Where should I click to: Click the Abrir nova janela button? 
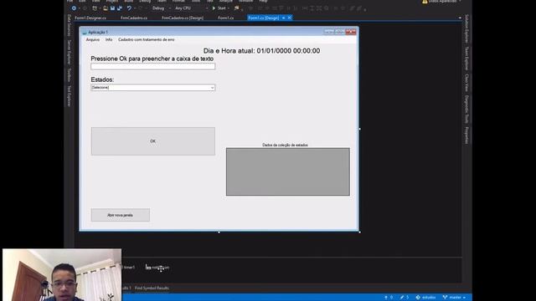coord(121,216)
